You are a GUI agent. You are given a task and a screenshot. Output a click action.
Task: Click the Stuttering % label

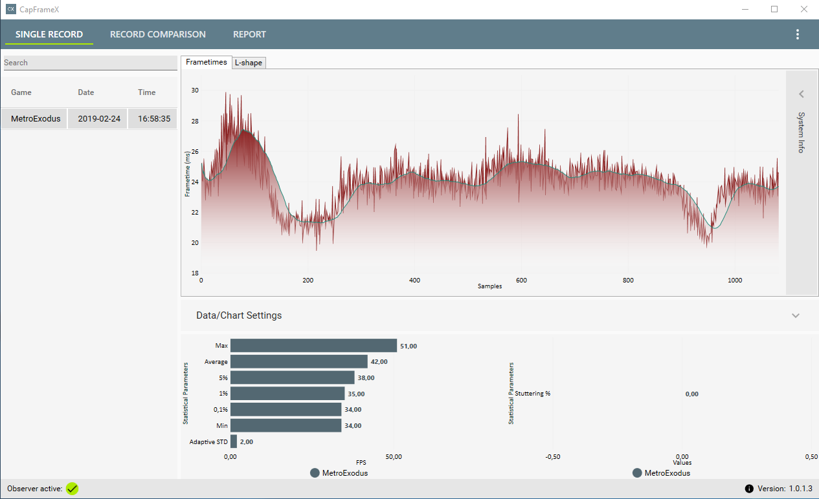click(532, 394)
